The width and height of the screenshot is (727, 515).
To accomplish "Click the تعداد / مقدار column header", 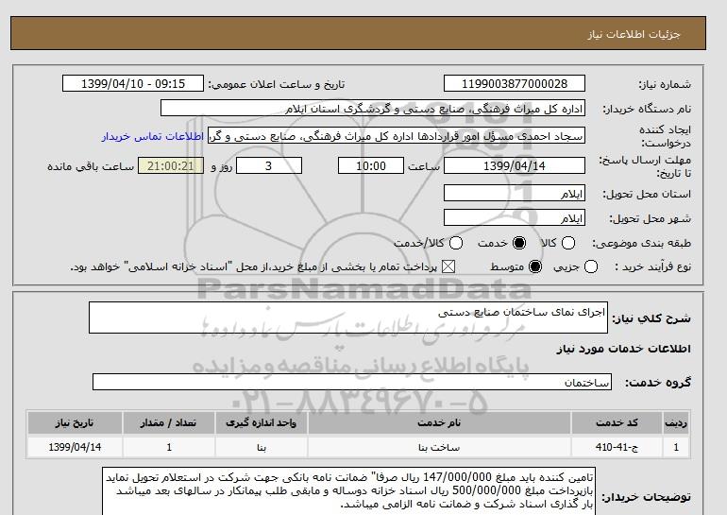I will click(x=168, y=422).
